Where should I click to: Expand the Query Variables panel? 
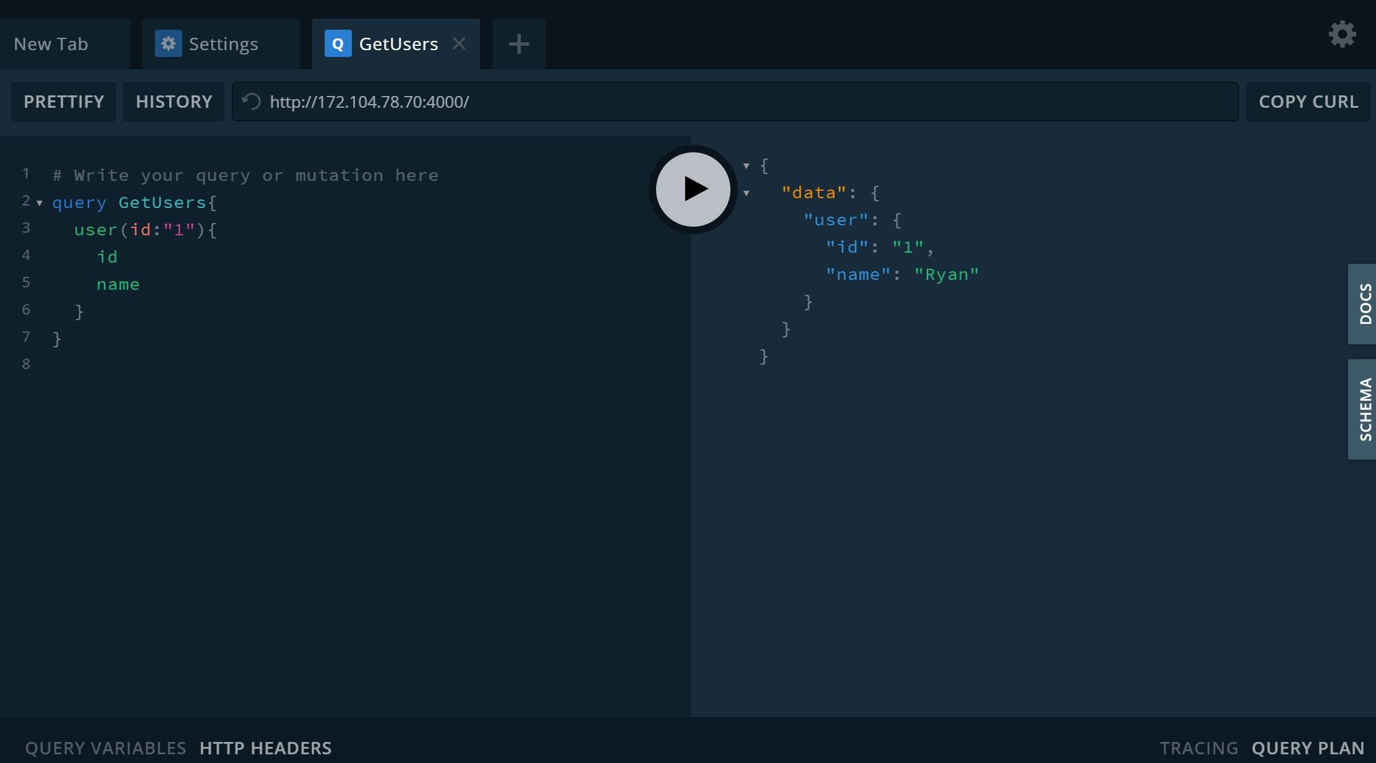point(105,748)
